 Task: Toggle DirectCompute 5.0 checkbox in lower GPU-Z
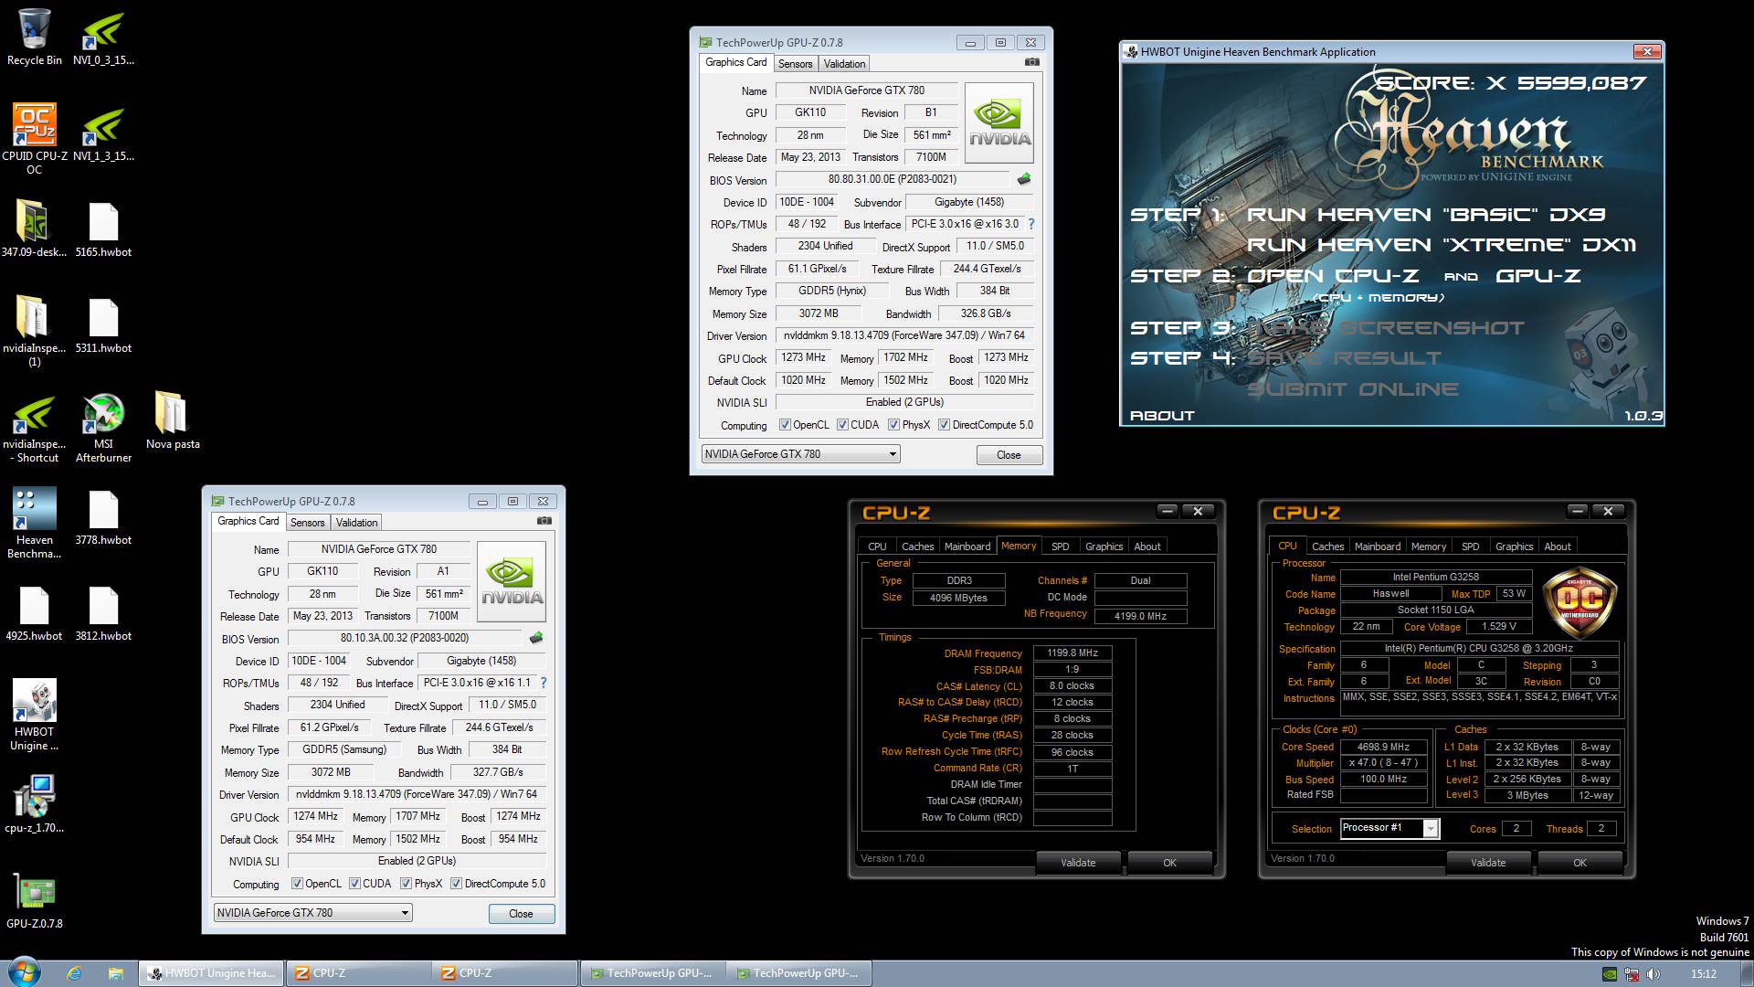click(456, 884)
